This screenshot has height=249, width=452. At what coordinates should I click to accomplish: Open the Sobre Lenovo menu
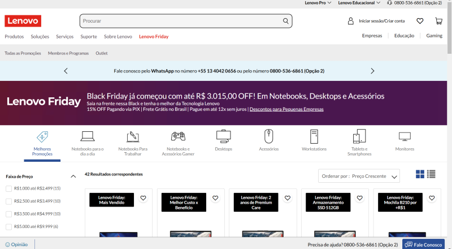(x=118, y=36)
